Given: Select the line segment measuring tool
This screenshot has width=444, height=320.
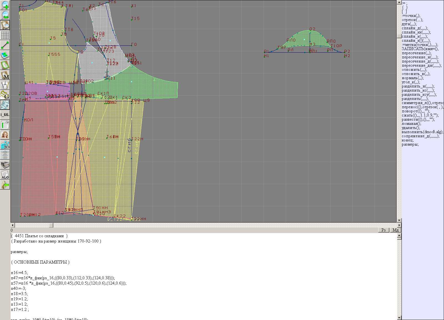Looking at the screenshot, I should coord(5,45).
